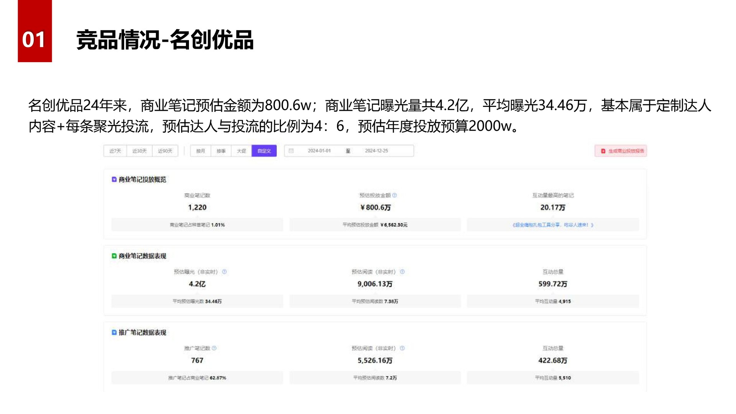Click the 599.72万 total interactions value
This screenshot has width=736, height=414.
click(553, 284)
